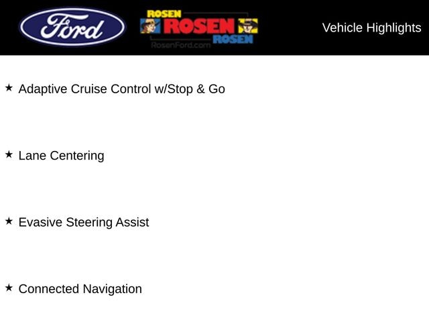This screenshot has height=322, width=429.
Task: Click the small yellow ROSEN logo text
Action: pos(166,13)
